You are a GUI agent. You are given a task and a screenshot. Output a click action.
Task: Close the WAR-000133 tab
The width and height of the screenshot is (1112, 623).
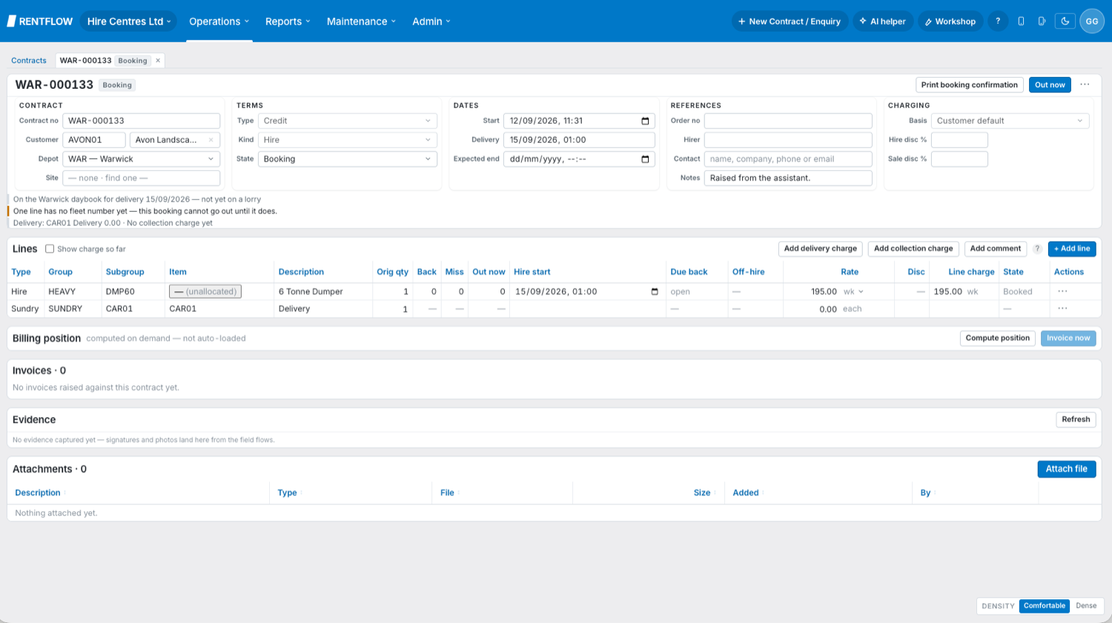(x=158, y=61)
